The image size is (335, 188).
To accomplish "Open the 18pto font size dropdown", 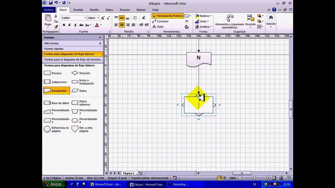I will [98, 18].
